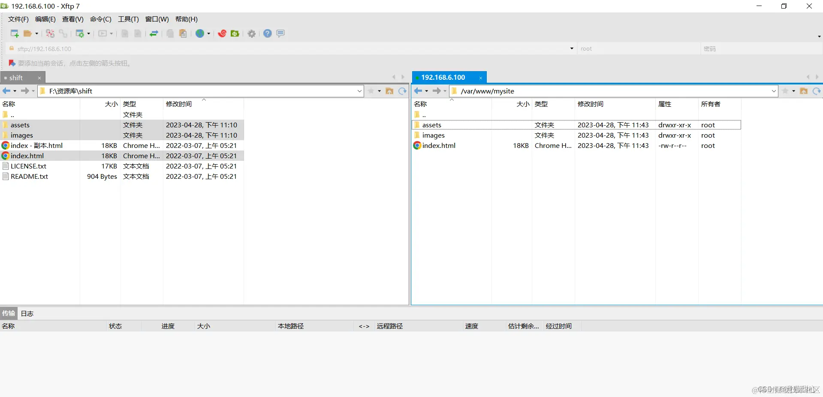Click the Copy toolbar icon
The width and height of the screenshot is (823, 397).
tap(170, 33)
